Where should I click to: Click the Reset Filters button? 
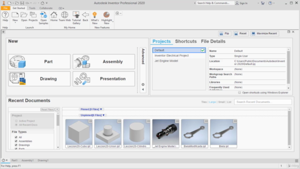[x=47, y=109]
